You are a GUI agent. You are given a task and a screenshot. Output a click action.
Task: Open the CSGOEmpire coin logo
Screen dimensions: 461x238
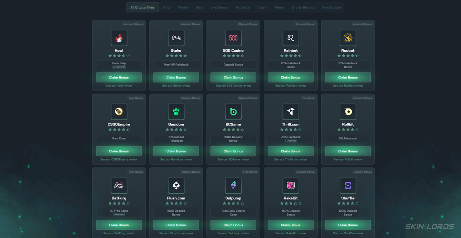119,112
